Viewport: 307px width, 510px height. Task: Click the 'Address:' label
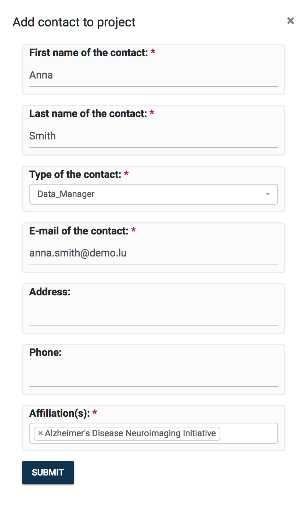click(50, 292)
